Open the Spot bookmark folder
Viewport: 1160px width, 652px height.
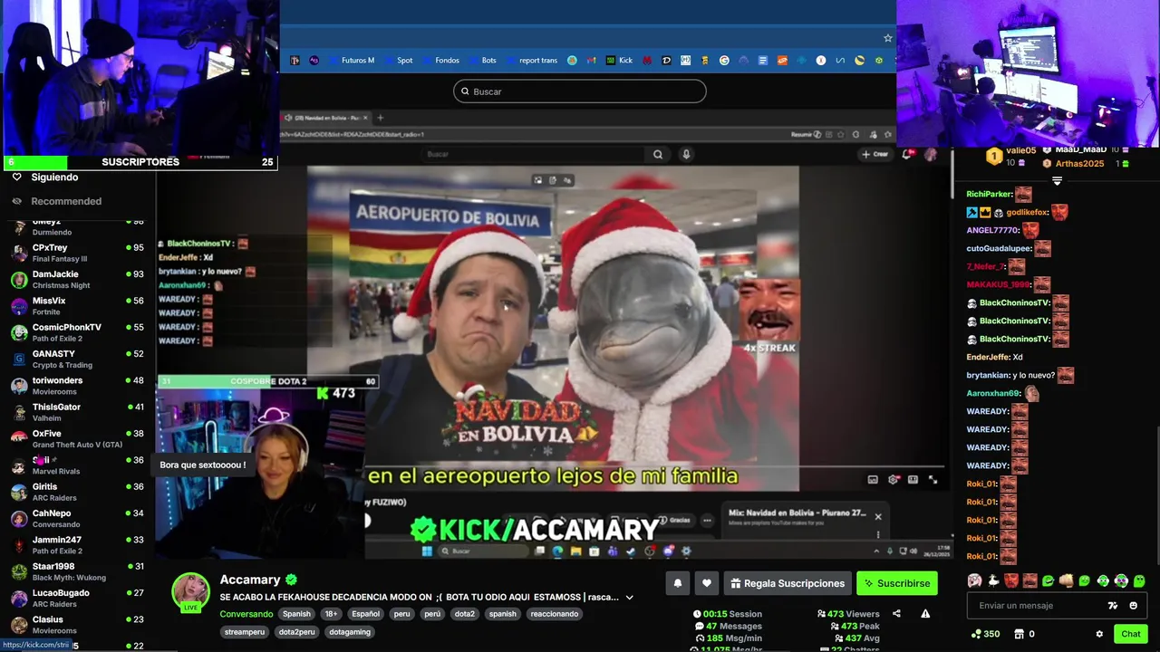pyautogui.click(x=399, y=61)
